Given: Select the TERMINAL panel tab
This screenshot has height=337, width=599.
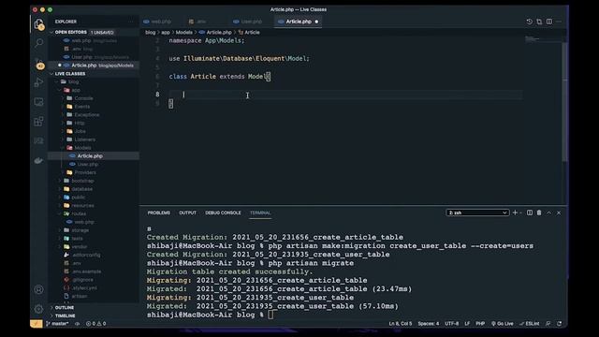Looking at the screenshot, I should (260, 212).
